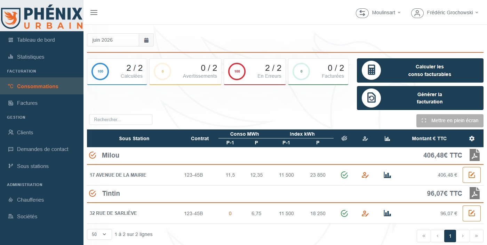Select Consommations in sidebar

[x=42, y=86]
